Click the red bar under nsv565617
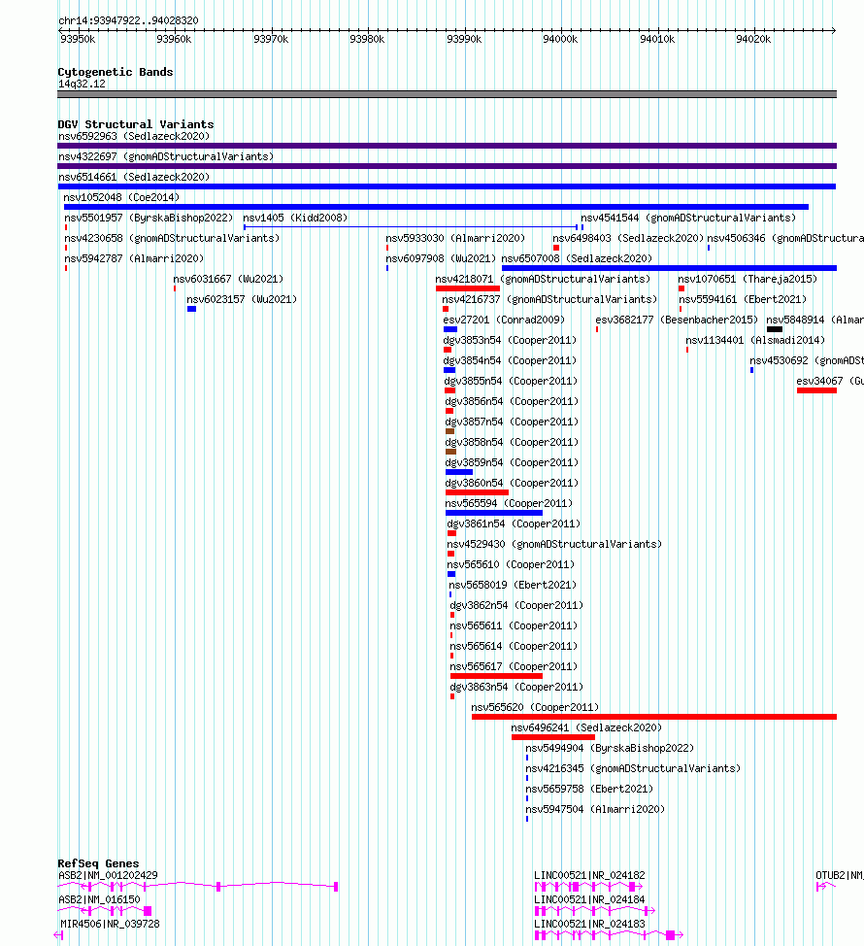Image resolution: width=864 pixels, height=946 pixels. click(x=497, y=676)
